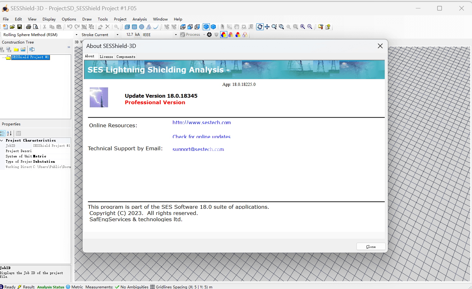This screenshot has width=472, height=289.
Task: Toggle first wireframe cube view
Action: point(183,27)
